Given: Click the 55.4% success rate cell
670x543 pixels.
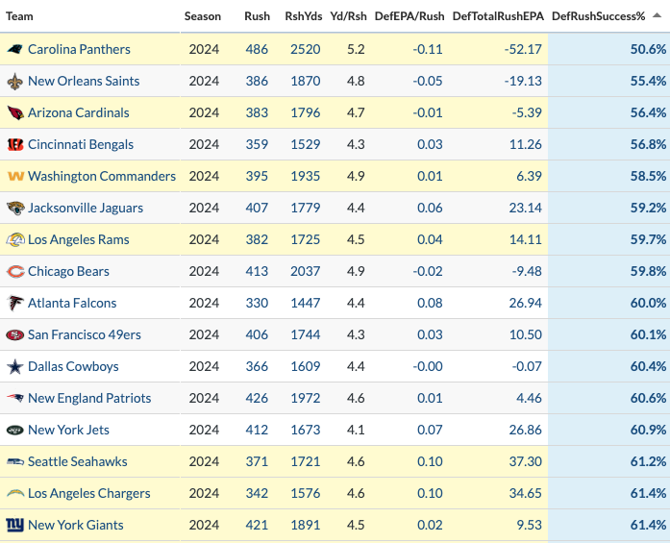Looking at the screenshot, I should click(648, 81).
